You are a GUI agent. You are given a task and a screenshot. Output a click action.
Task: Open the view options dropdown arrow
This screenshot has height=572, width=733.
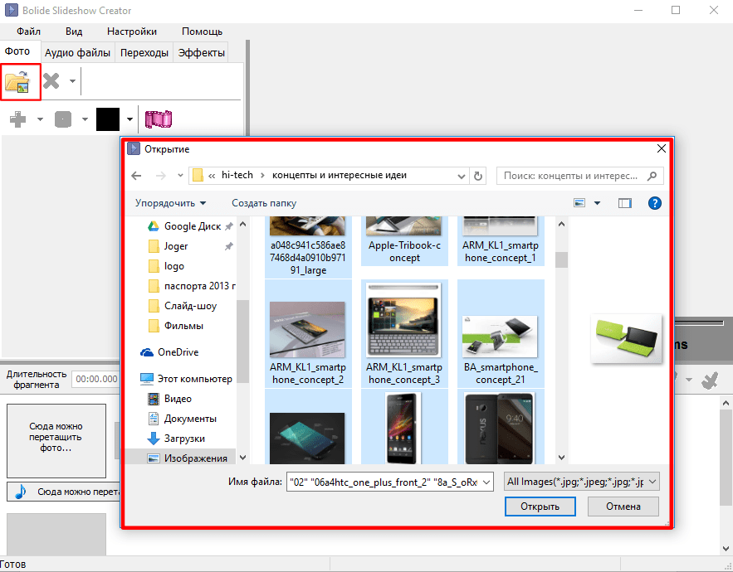(x=598, y=203)
